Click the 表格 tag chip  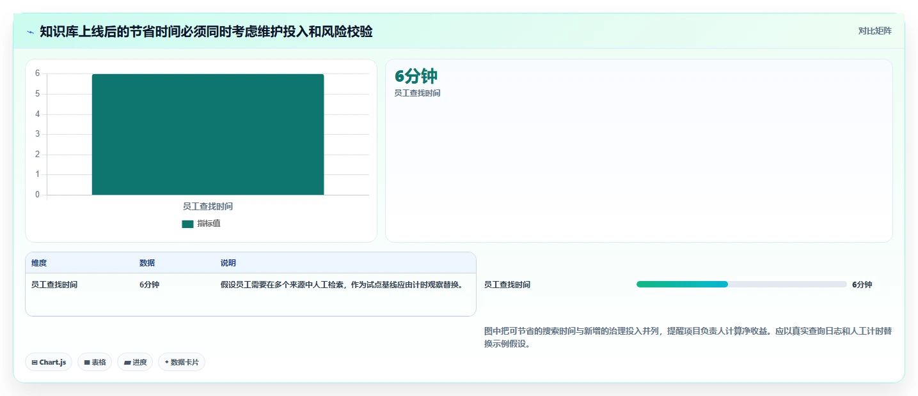click(x=95, y=362)
